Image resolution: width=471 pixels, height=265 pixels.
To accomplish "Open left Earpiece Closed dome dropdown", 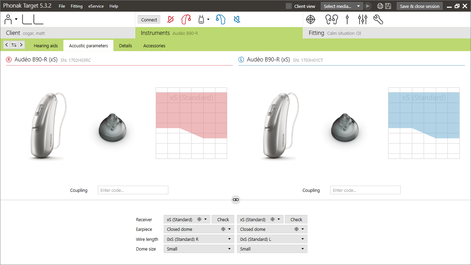I will 272,229.
